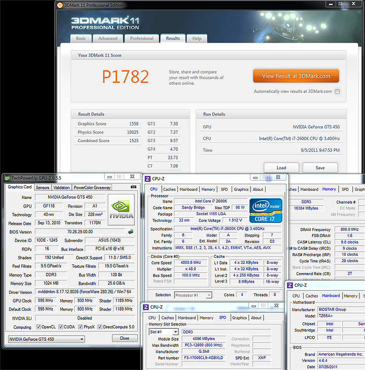Toggle automatically view results at 3DMark.com checkbox
Screen dimensions: 365x370
click(337, 91)
